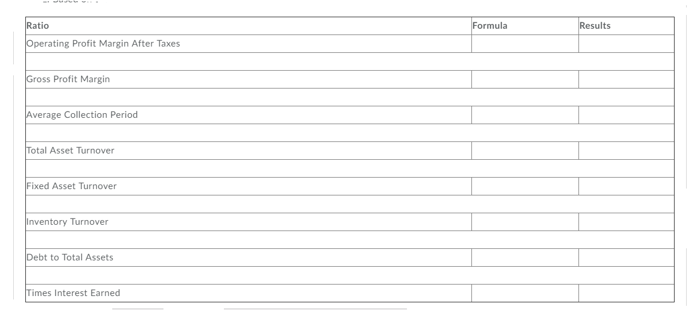Click Results cell for Inventory Turnover
This screenshot has width=693, height=315.
[626, 222]
